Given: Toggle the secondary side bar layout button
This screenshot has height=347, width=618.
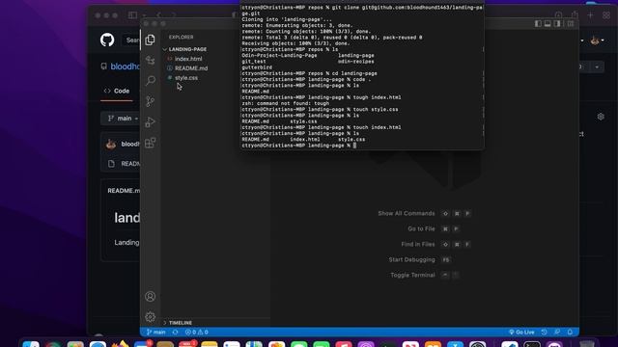Looking at the screenshot, I should (557, 24).
